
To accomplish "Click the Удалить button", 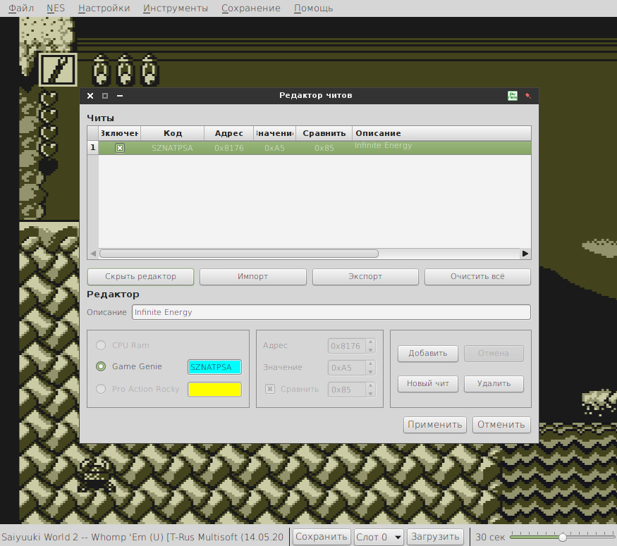I will [494, 384].
